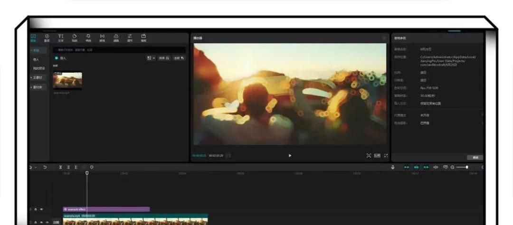The height and width of the screenshot is (225, 513).
Task: Toggle visibility eye on the effect track
Action: click(x=41, y=209)
